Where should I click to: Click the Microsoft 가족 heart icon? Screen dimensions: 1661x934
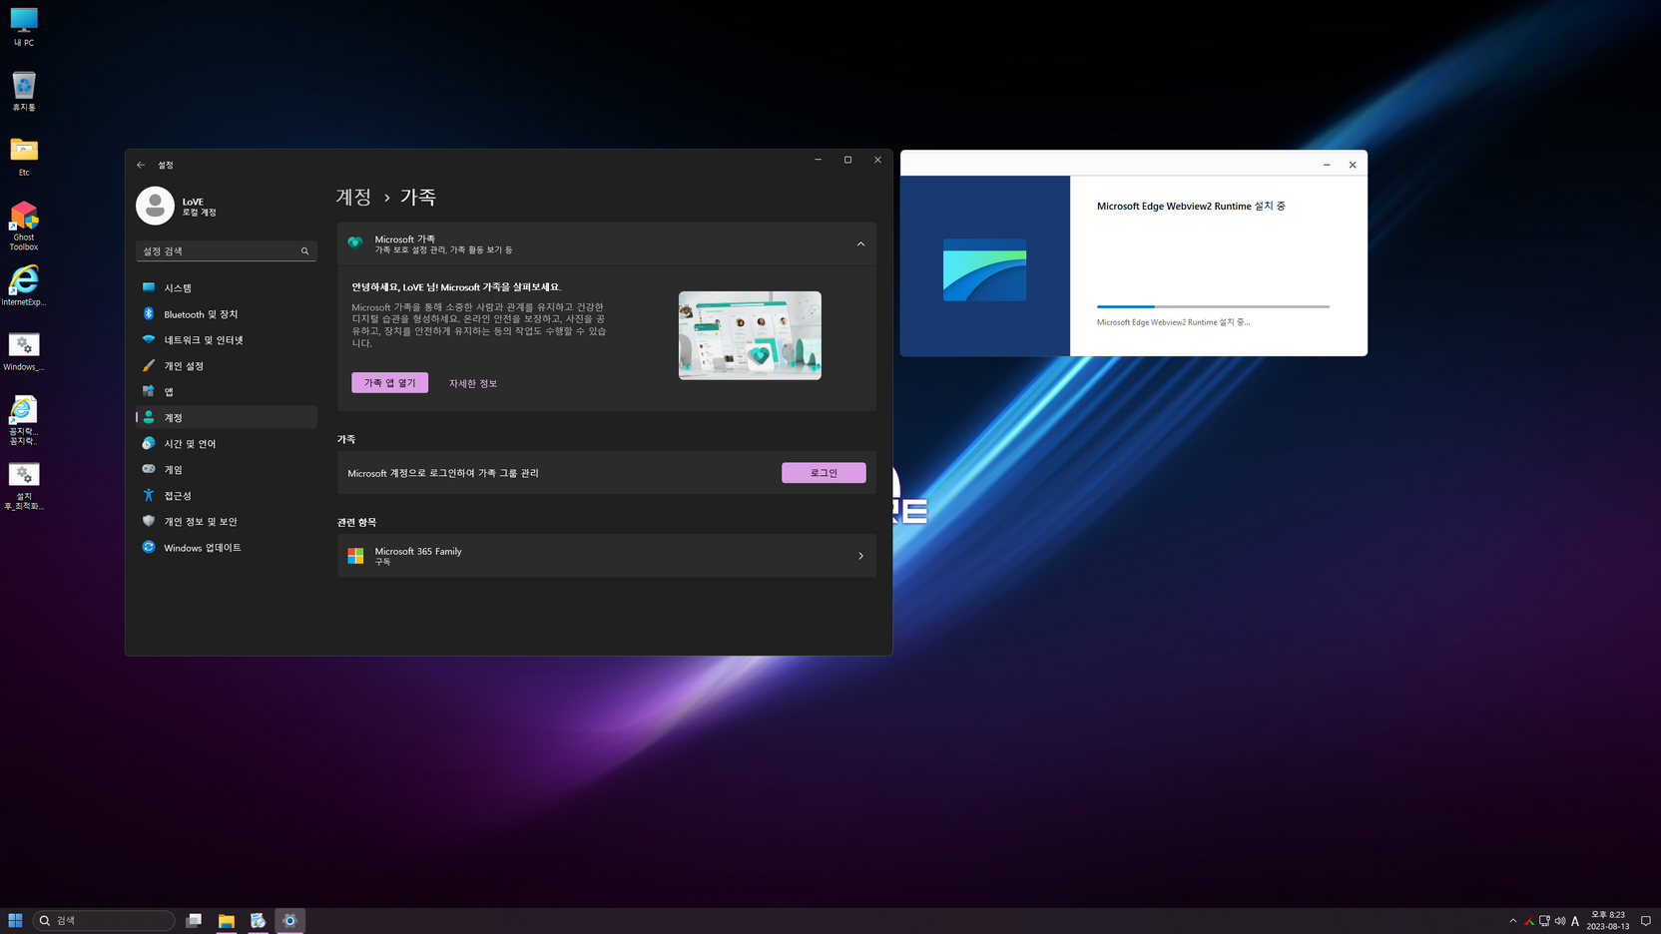355,243
